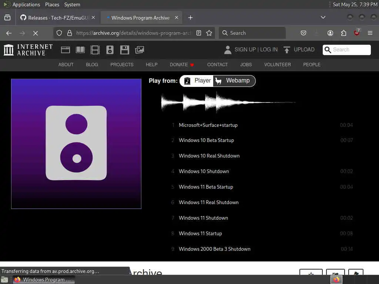379x284 pixels.
Task: Switch play source to Player
Action: pyautogui.click(x=197, y=81)
